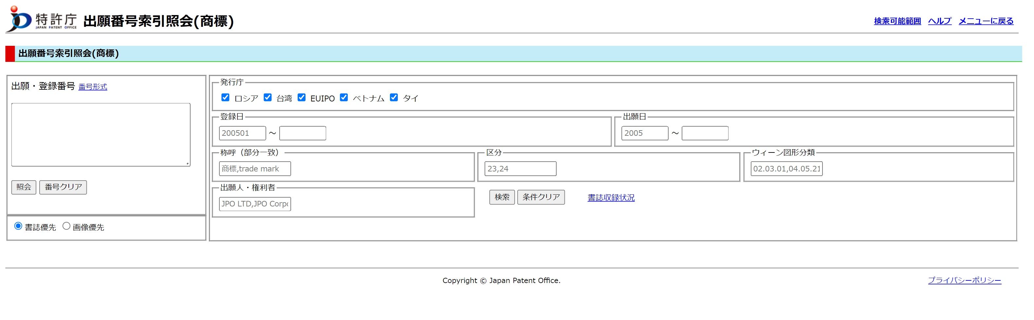Image resolution: width=1034 pixels, height=320 pixels.
Task: Click the text area resize handle
Action: [x=188, y=164]
